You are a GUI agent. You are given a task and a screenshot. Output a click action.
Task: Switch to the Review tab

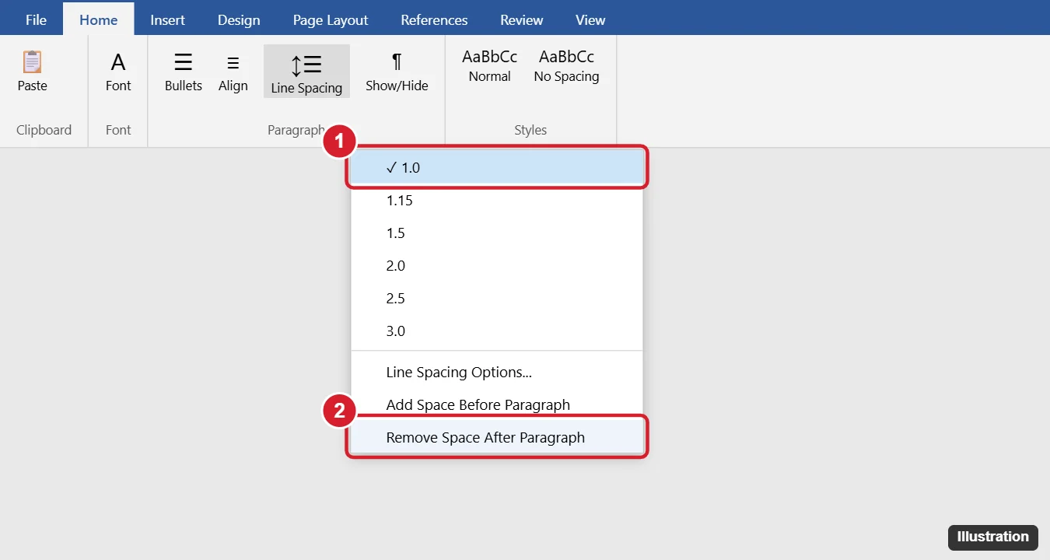pyautogui.click(x=522, y=19)
